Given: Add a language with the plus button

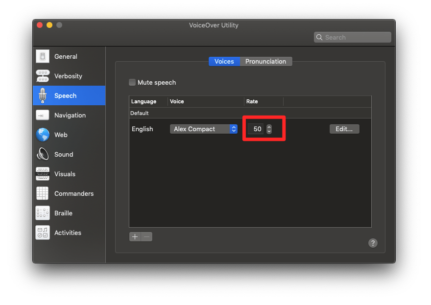Looking at the screenshot, I should click(135, 236).
